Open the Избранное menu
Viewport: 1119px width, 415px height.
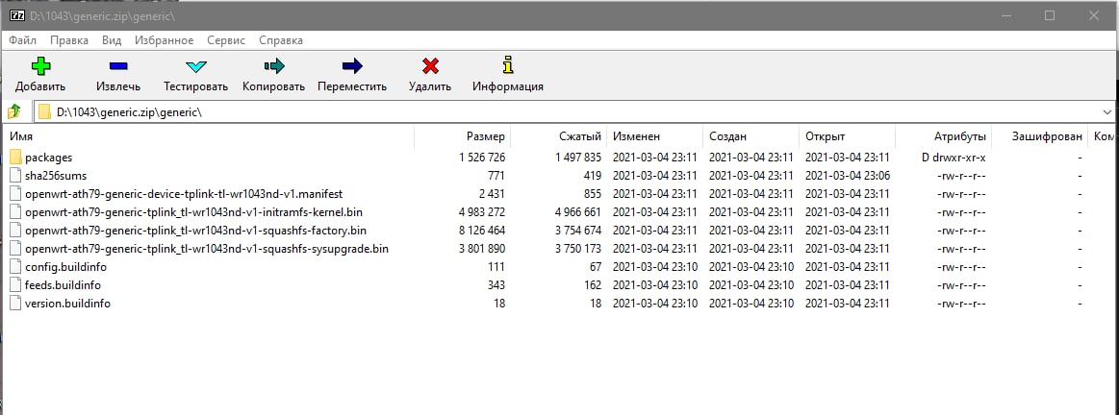(165, 40)
